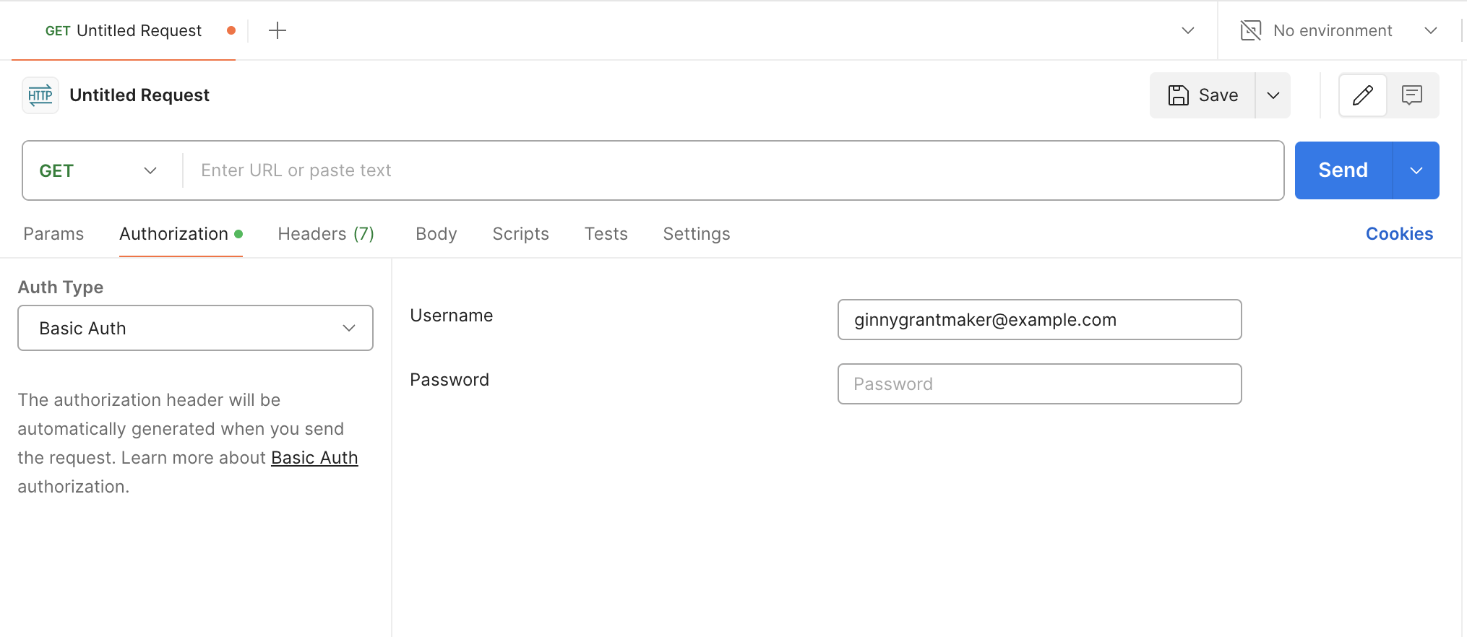Switch to the Headers (7) tab

pyautogui.click(x=326, y=234)
